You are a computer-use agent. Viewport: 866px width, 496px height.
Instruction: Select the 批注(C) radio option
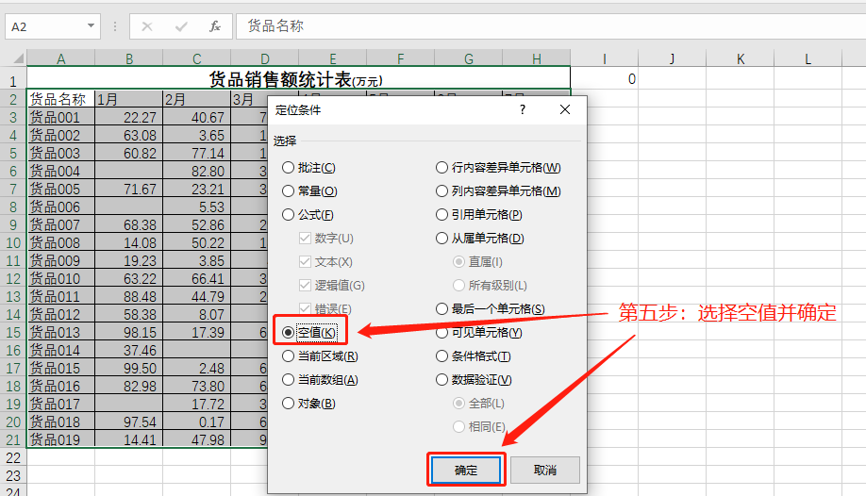click(x=308, y=167)
